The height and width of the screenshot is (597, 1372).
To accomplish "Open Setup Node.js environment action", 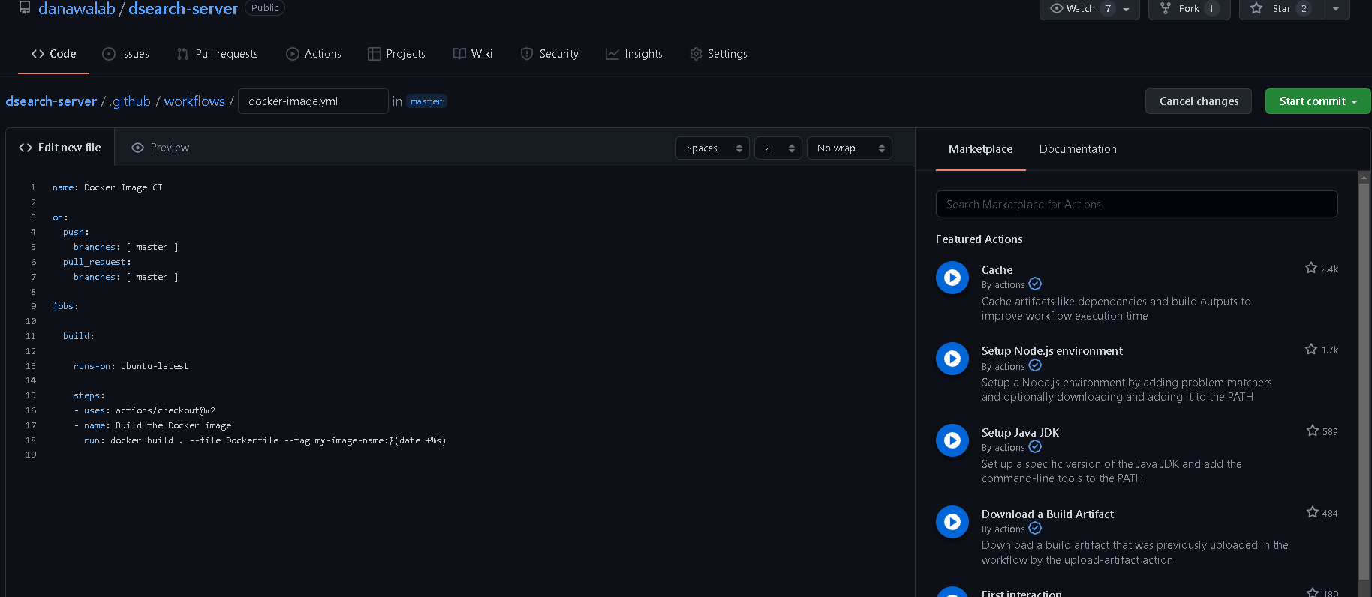I will [x=1052, y=351].
